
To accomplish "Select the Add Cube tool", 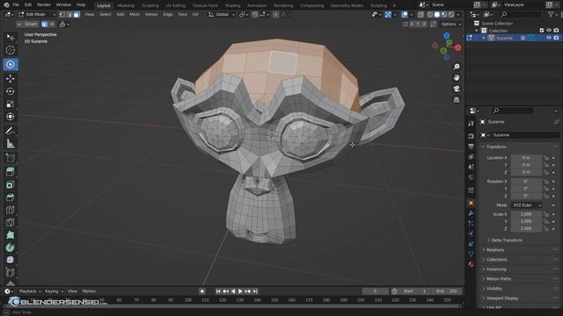I will pyautogui.click(x=10, y=158).
